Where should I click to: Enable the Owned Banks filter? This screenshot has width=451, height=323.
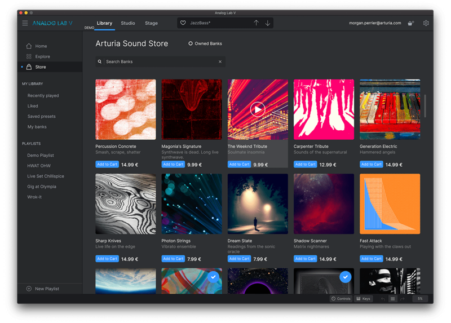[x=191, y=43]
